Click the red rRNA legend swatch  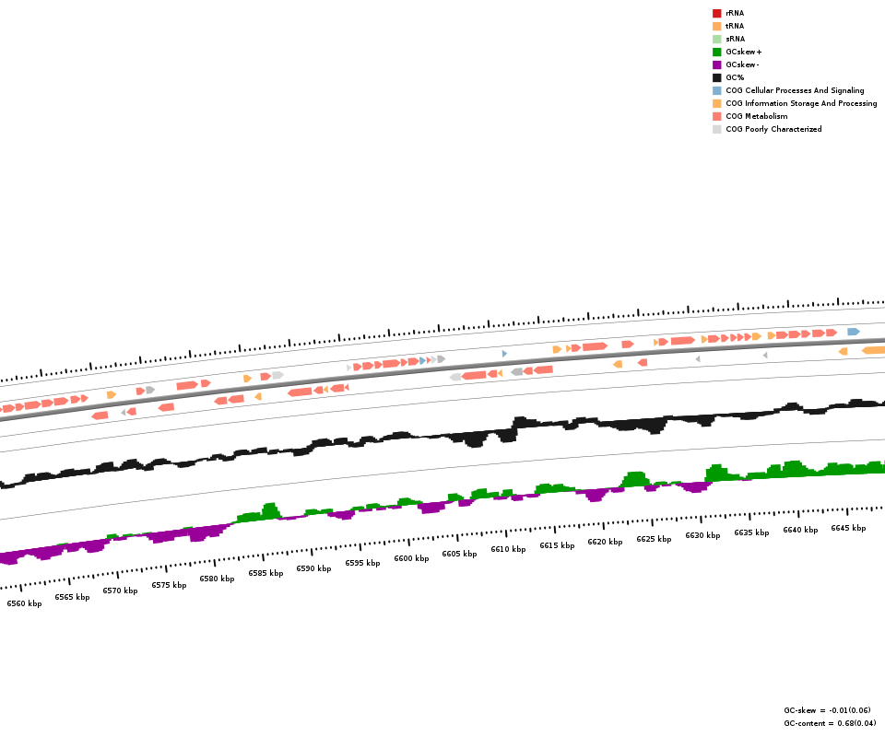coord(716,13)
